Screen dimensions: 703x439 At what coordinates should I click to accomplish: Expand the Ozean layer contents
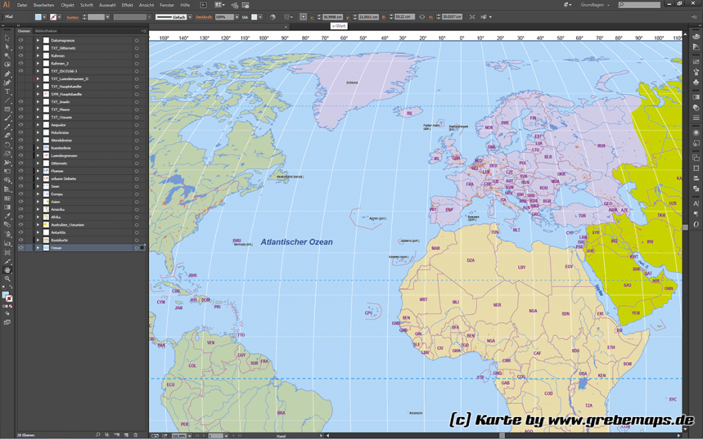(38, 248)
